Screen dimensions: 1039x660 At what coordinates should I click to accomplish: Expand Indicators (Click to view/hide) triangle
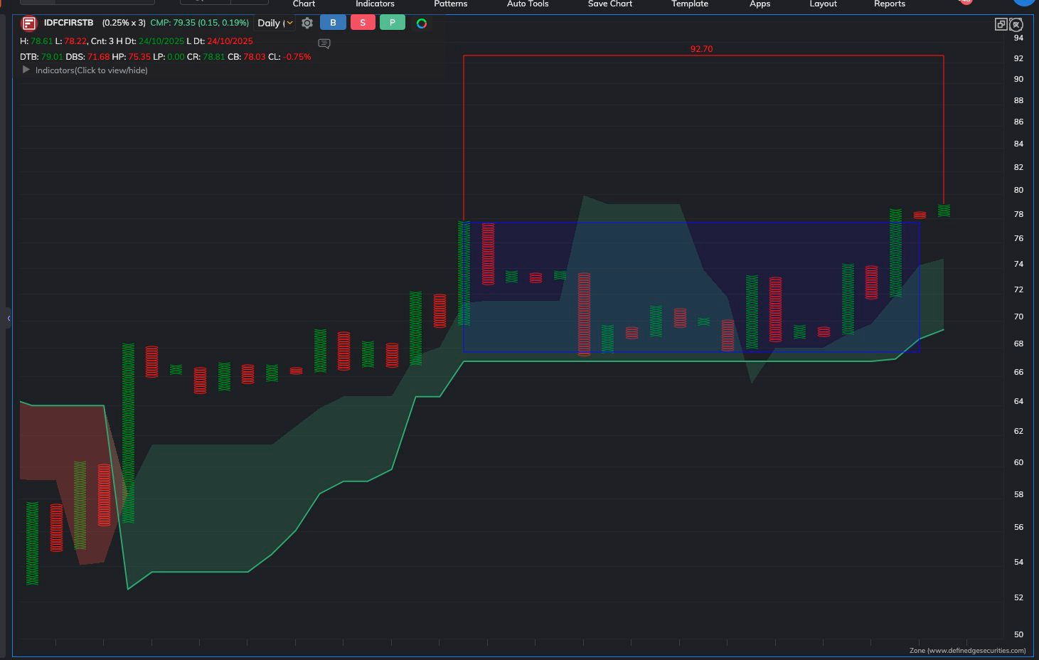pos(26,70)
